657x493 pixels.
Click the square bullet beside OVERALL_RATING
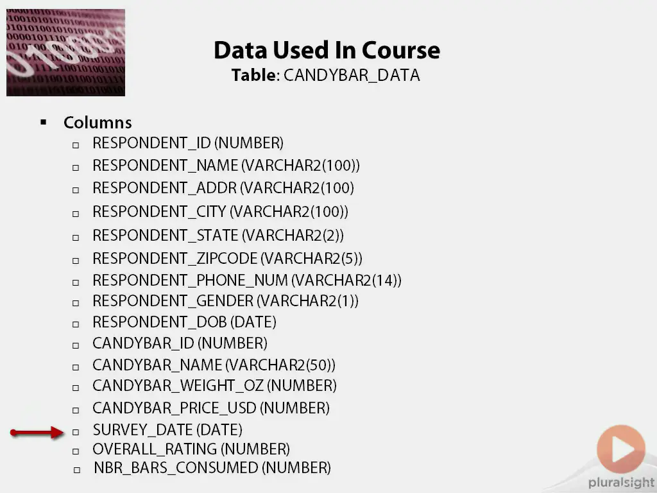pyautogui.click(x=76, y=451)
